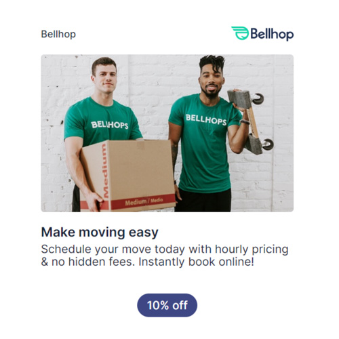The height and width of the screenshot is (339, 339).
Task: Click the cardboard moving box
Action: point(128,176)
